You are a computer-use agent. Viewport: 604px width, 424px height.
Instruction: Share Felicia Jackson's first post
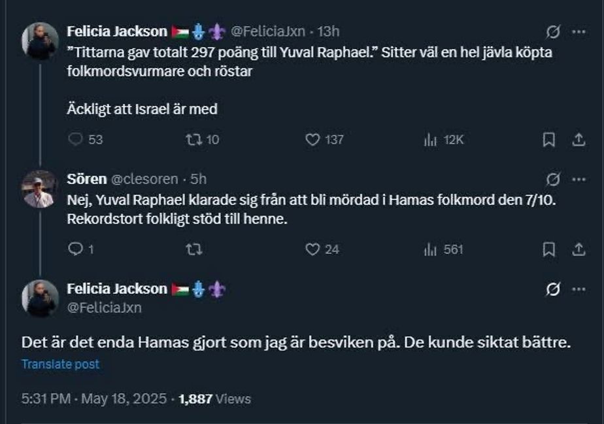point(579,139)
